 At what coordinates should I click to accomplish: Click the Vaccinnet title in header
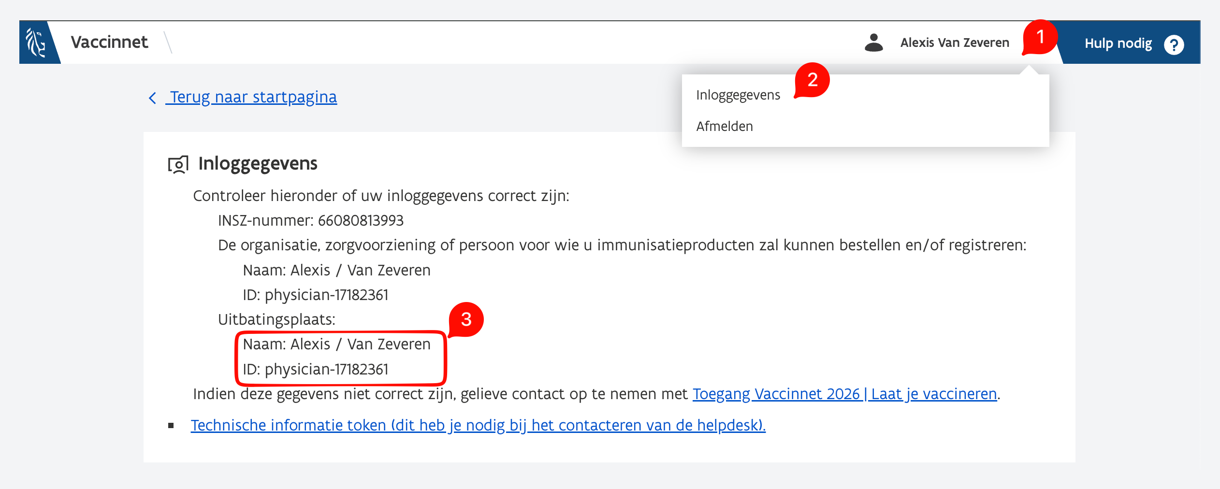109,43
